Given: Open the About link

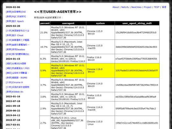Looking at the screenshot, I should 116,7.
